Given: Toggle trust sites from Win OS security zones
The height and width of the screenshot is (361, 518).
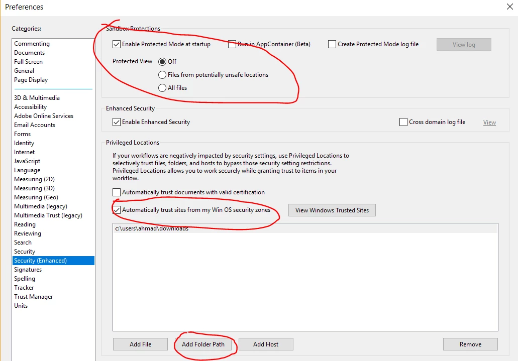Looking at the screenshot, I should pos(117,210).
